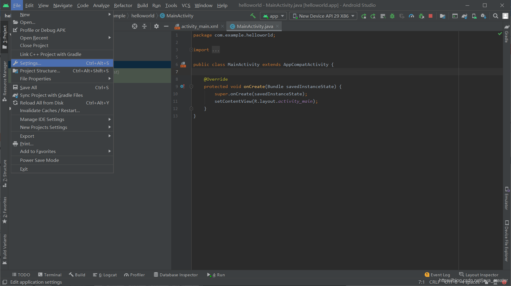Click the Run Anything icon
511x286 pixels.
click(x=455, y=16)
